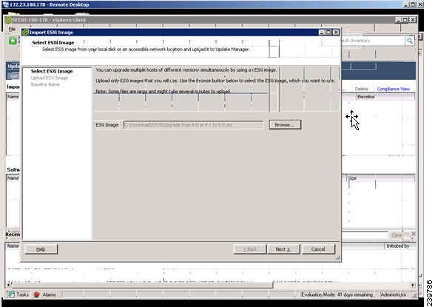This screenshot has width=435, height=307.
Task: Click the ESXi Image path field
Action: 193,125
